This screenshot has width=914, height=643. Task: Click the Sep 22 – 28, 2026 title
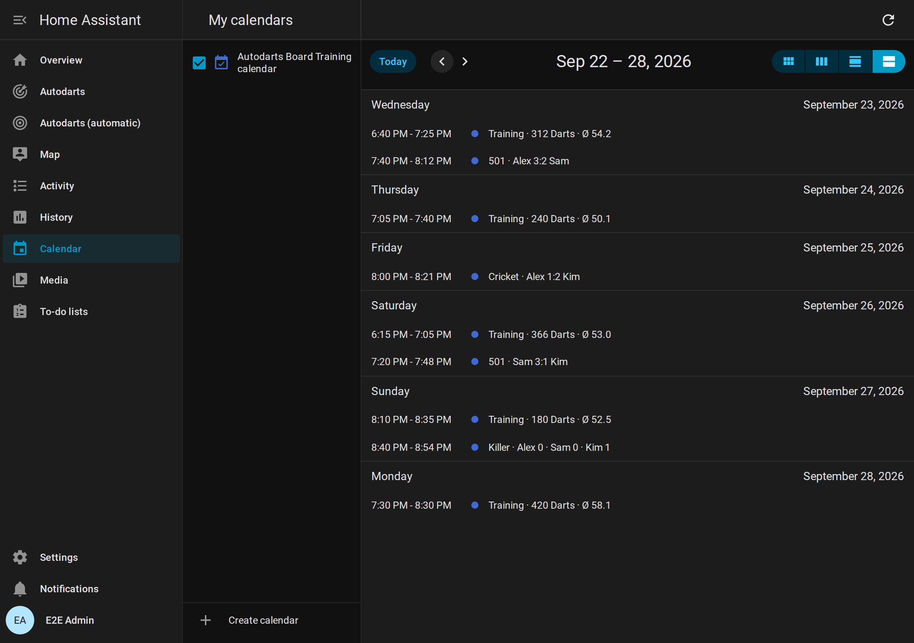click(x=623, y=61)
